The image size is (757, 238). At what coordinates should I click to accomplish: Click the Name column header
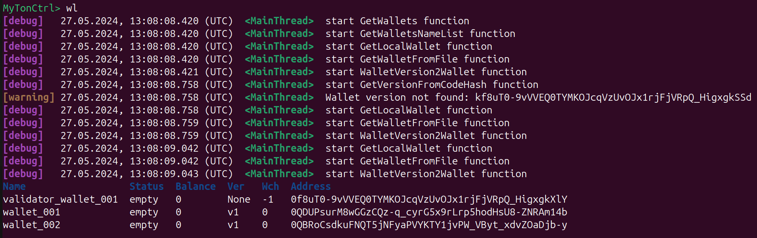tap(14, 187)
